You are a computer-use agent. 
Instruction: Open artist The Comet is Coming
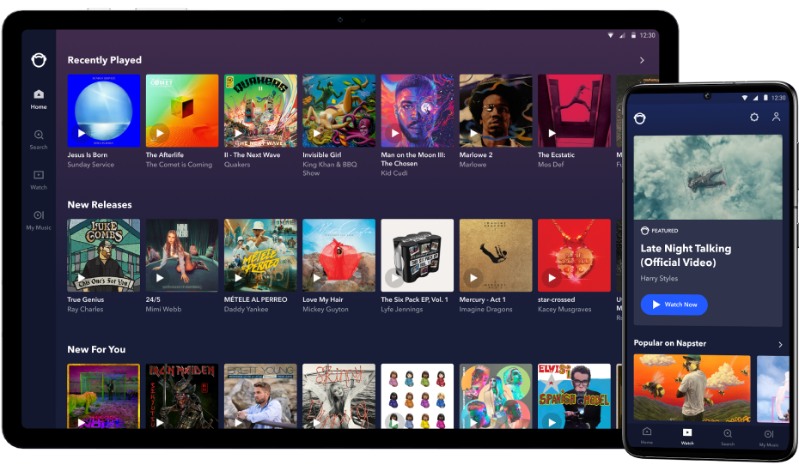click(x=179, y=164)
